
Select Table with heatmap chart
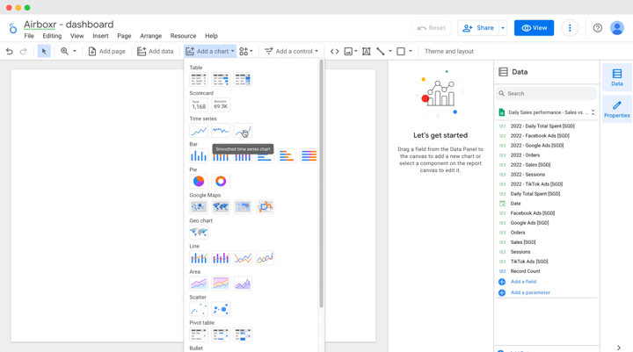(x=243, y=79)
